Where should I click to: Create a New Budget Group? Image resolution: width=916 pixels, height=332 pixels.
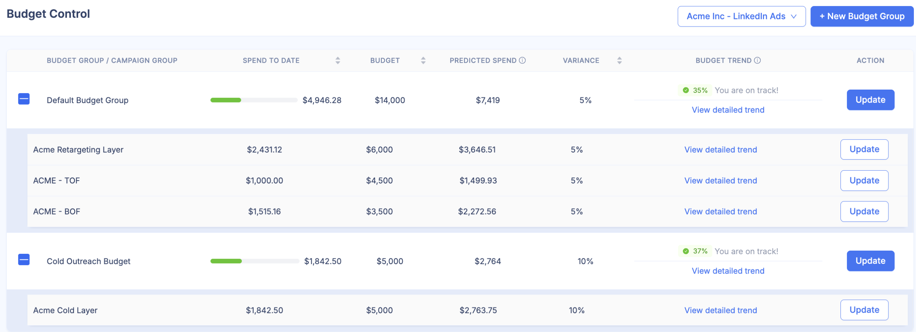pyautogui.click(x=862, y=16)
